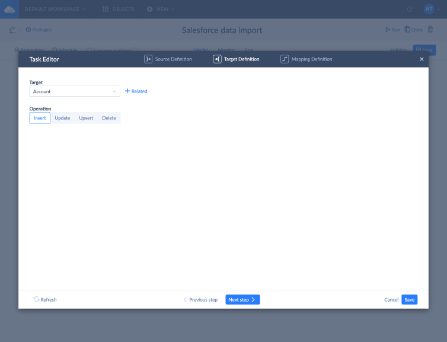This screenshot has height=342, width=447.
Task: Click the Skyvia cloud logo
Action: (x=9, y=9)
